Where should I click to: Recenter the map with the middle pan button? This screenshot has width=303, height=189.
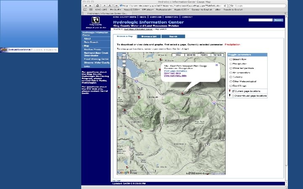[x=124, y=58]
